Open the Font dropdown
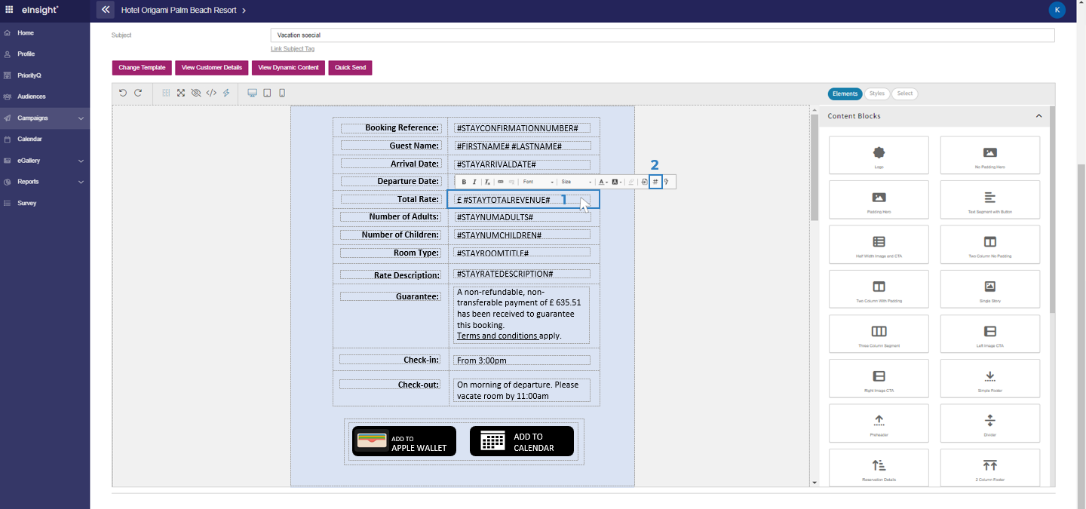 tap(538, 182)
